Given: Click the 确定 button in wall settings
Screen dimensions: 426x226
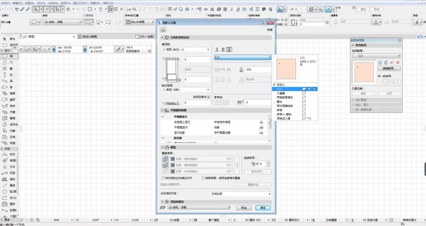Looking at the screenshot, I should [x=263, y=208].
